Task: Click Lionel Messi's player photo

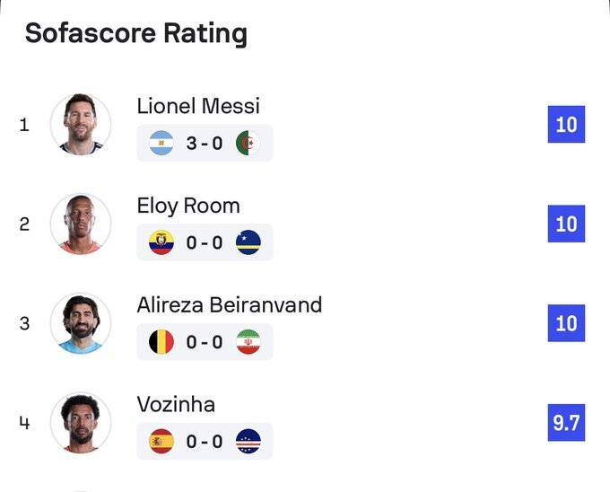Action: point(81,125)
